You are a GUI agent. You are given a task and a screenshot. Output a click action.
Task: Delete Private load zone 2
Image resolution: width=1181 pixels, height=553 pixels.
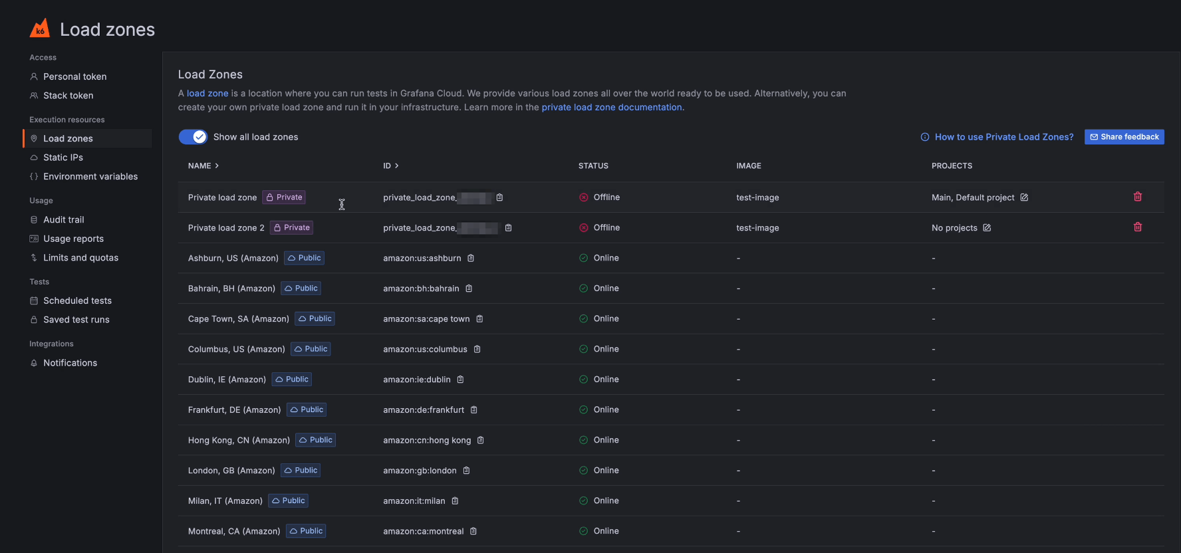(x=1137, y=227)
